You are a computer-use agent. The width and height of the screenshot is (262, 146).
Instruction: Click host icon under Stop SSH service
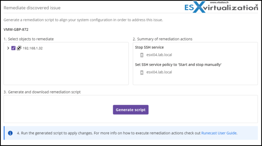(142, 55)
